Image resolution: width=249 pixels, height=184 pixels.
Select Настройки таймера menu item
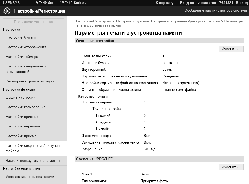click(22, 57)
